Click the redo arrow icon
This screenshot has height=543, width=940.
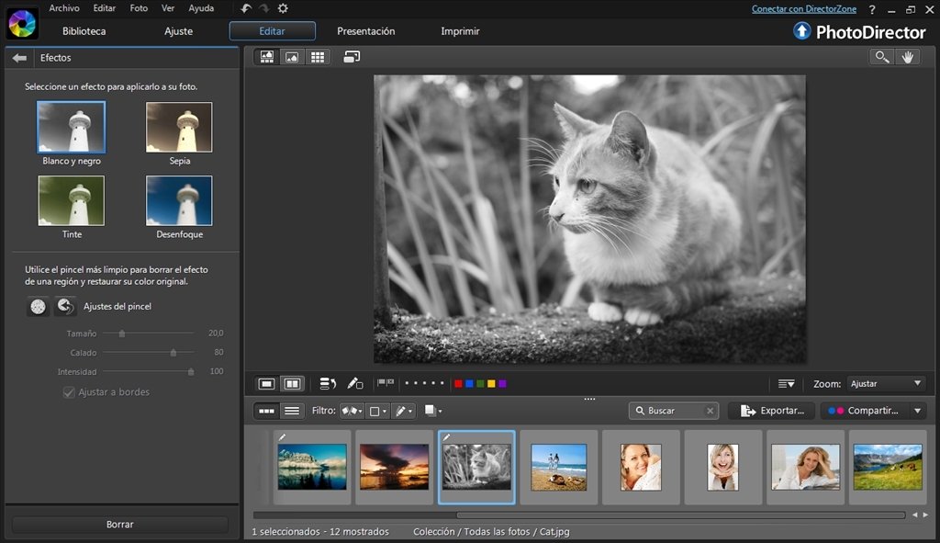tap(263, 8)
